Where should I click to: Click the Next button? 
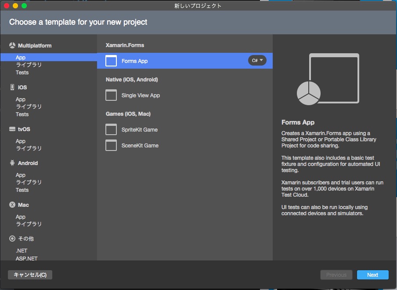pyautogui.click(x=373, y=275)
